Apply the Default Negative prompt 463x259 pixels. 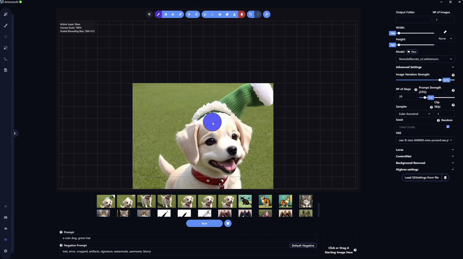(x=303, y=246)
